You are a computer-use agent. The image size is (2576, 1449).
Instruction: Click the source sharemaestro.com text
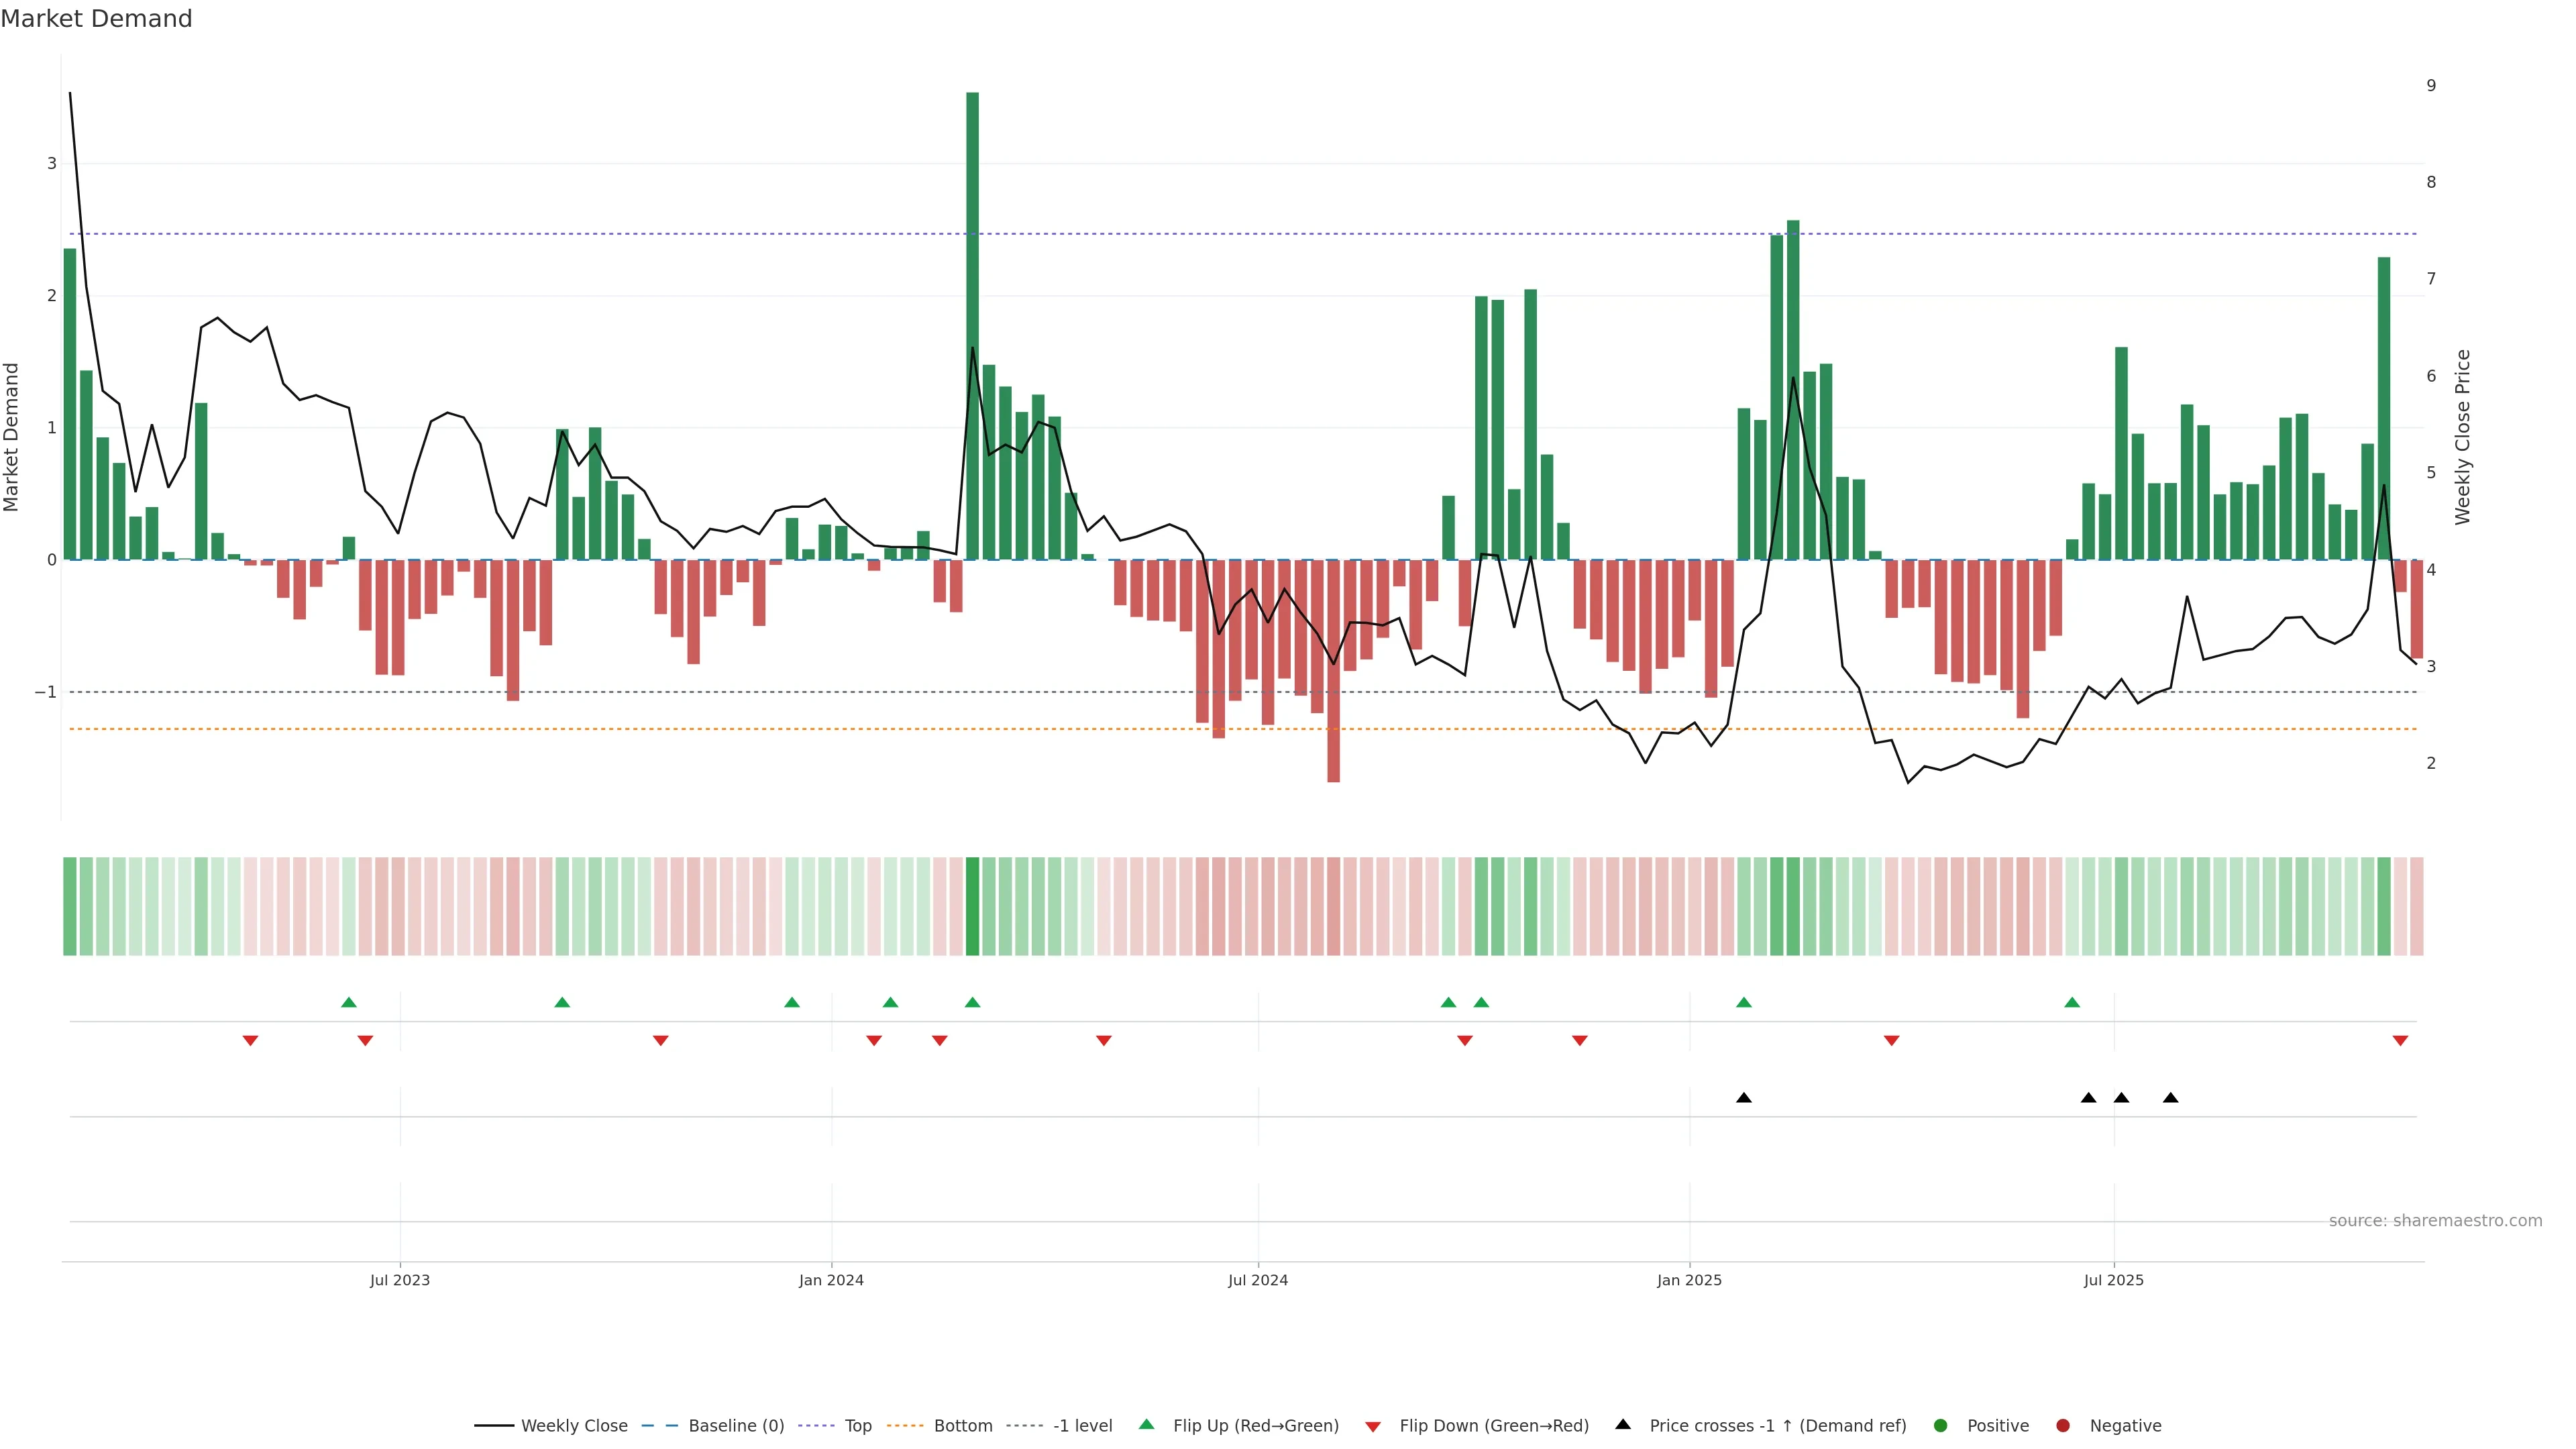point(2435,1220)
